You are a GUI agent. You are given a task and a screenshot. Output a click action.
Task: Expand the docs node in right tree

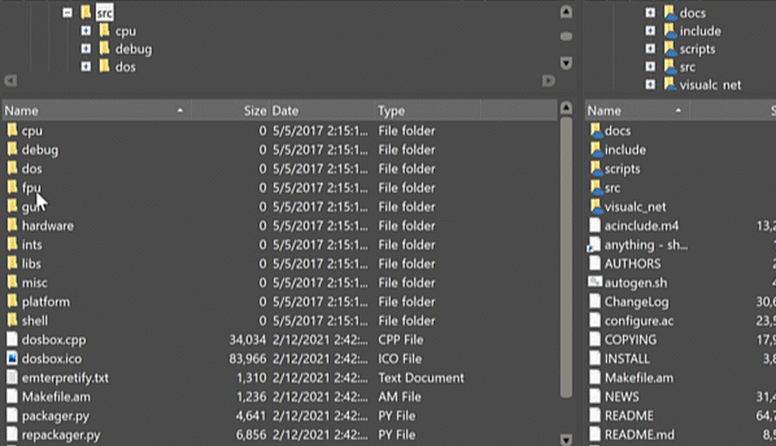(650, 13)
